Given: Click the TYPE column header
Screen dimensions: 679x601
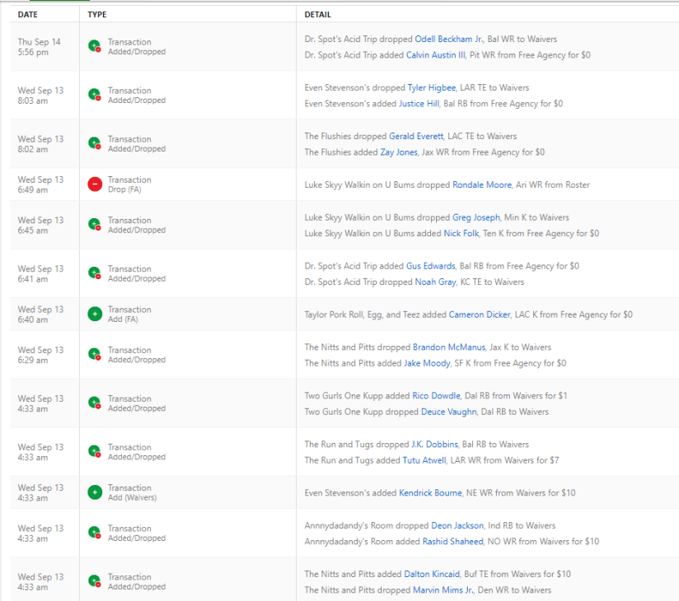Looking at the screenshot, I should 97,15.
